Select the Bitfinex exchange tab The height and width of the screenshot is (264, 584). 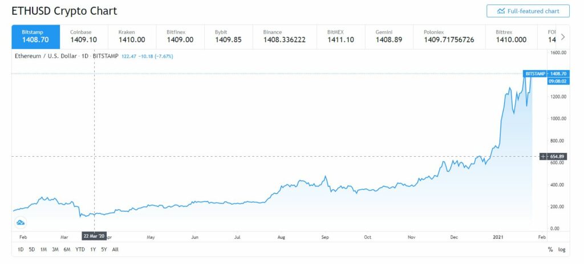click(x=180, y=37)
